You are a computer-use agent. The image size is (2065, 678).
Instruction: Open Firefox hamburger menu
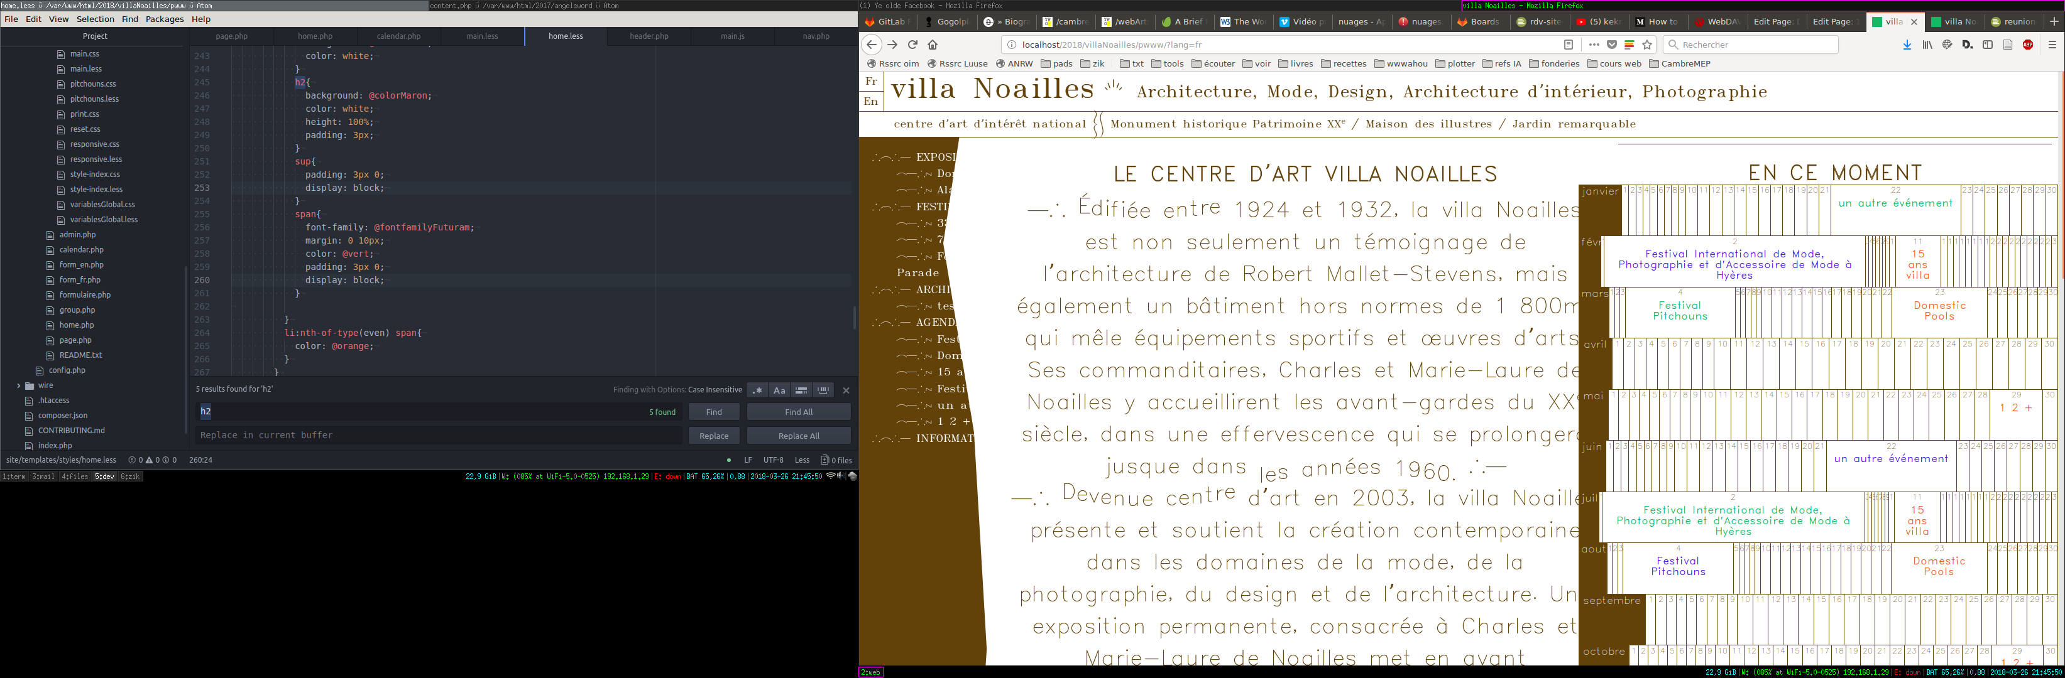pos(2051,45)
